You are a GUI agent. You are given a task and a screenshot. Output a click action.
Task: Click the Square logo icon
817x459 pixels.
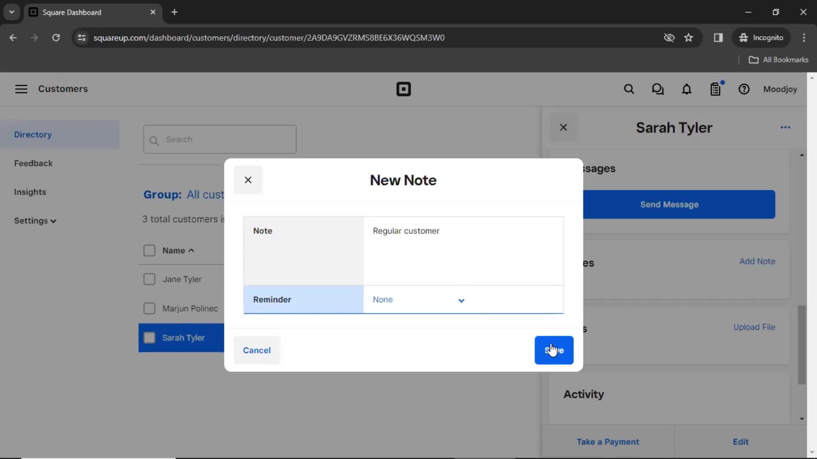pyautogui.click(x=403, y=89)
